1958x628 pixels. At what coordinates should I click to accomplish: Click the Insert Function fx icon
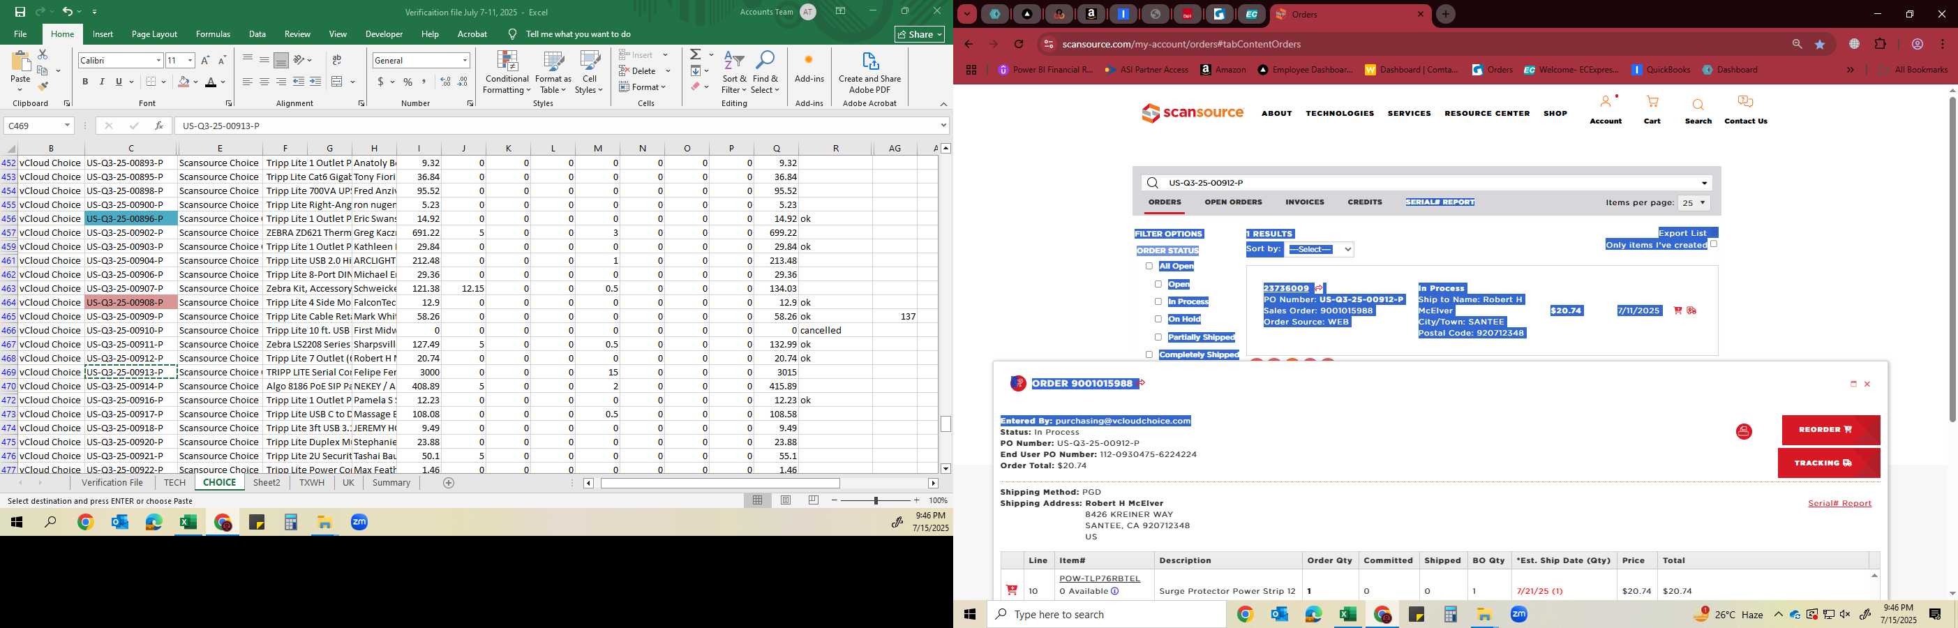(x=159, y=126)
